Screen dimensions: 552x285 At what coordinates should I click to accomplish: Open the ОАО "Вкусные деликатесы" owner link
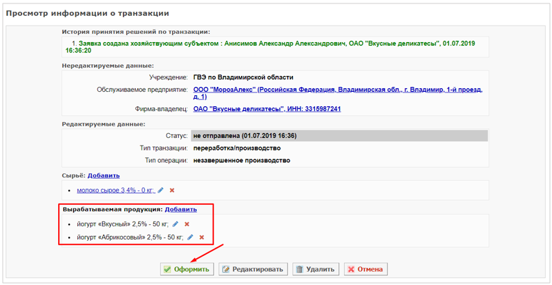click(267, 109)
